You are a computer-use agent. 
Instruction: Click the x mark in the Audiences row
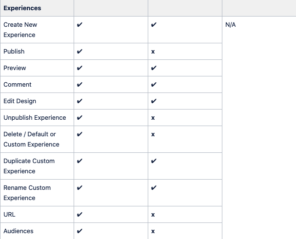coord(153,232)
